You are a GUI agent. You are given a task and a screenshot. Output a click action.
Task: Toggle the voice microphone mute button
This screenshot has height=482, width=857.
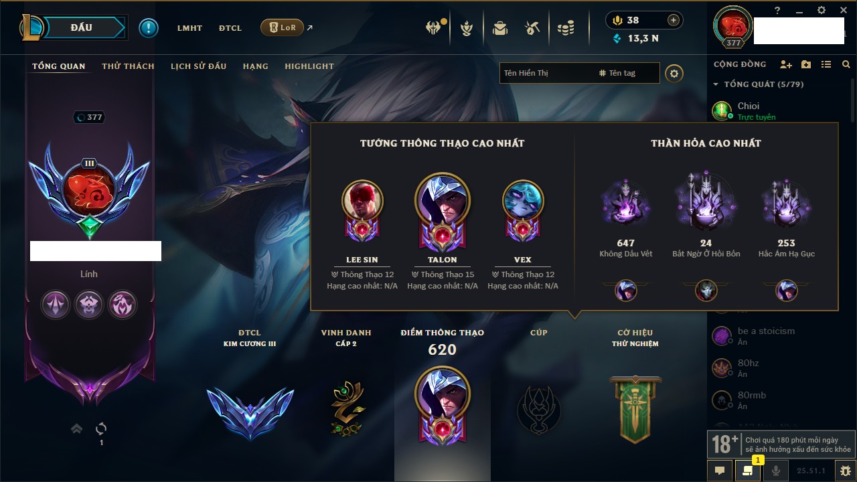click(776, 471)
